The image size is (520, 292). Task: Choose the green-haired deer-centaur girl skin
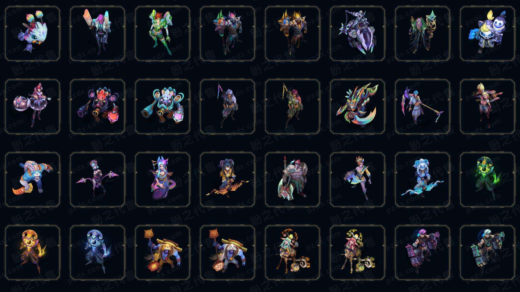pos(292,253)
